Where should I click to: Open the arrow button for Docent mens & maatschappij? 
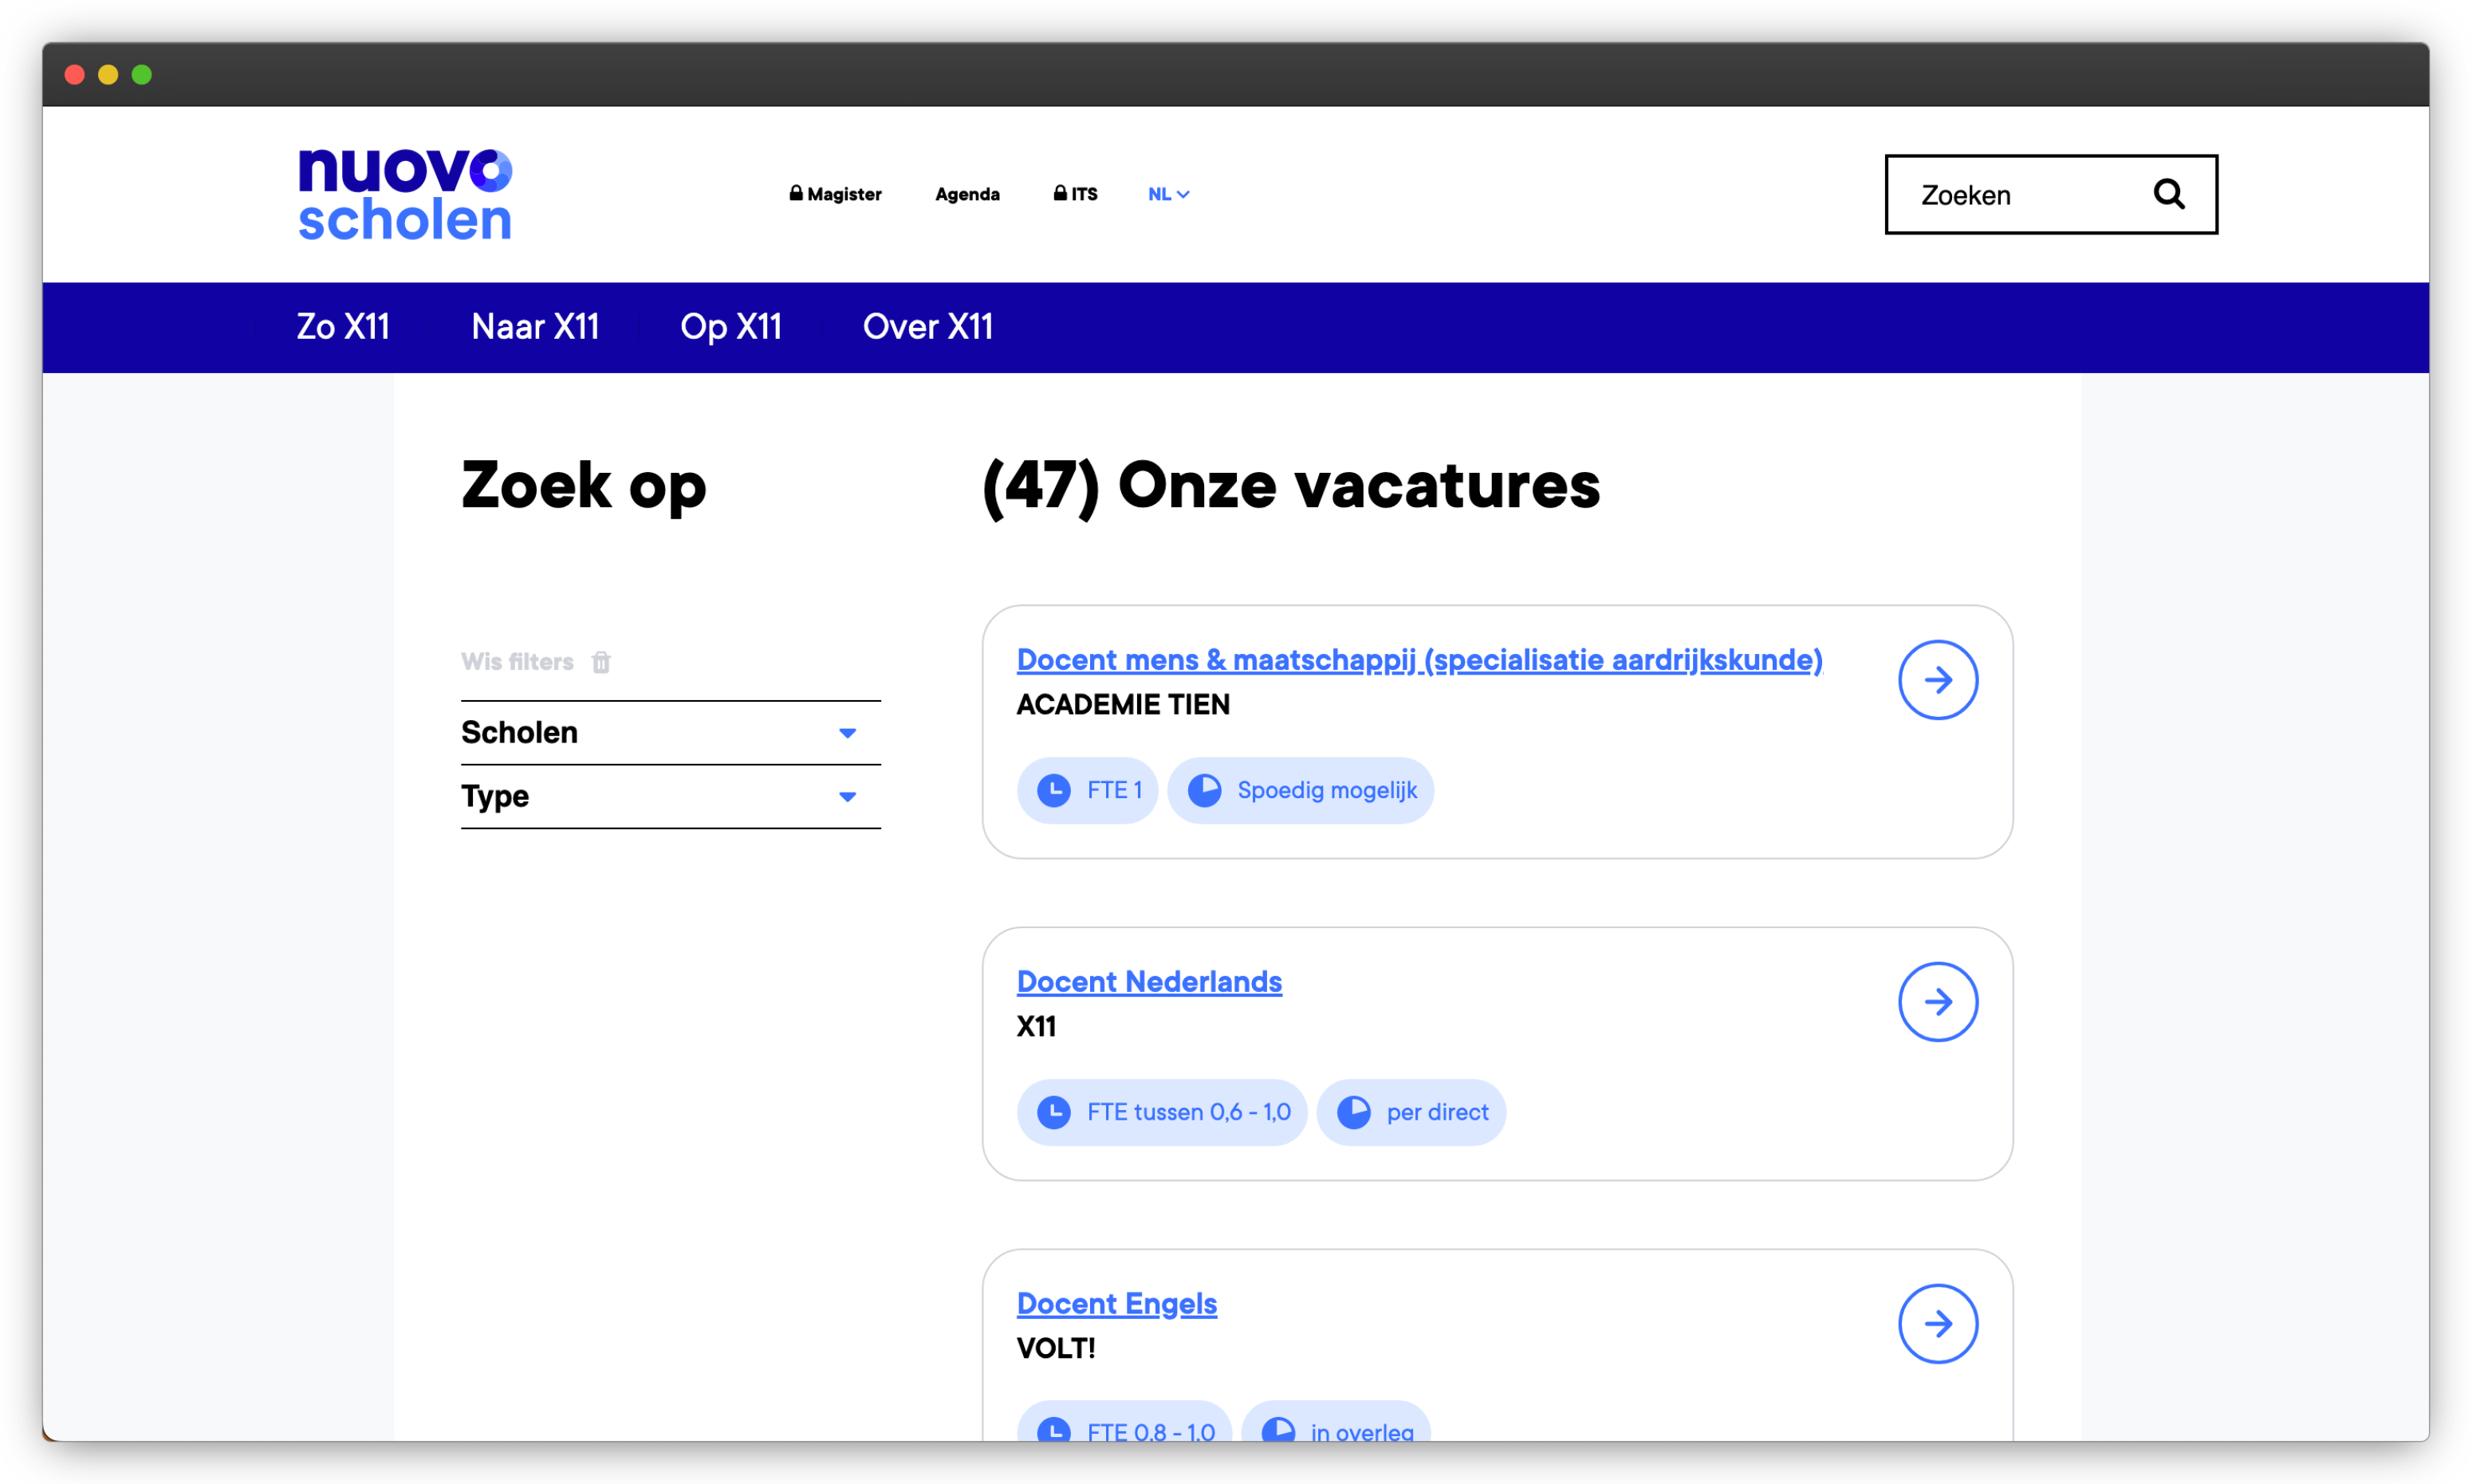1937,680
